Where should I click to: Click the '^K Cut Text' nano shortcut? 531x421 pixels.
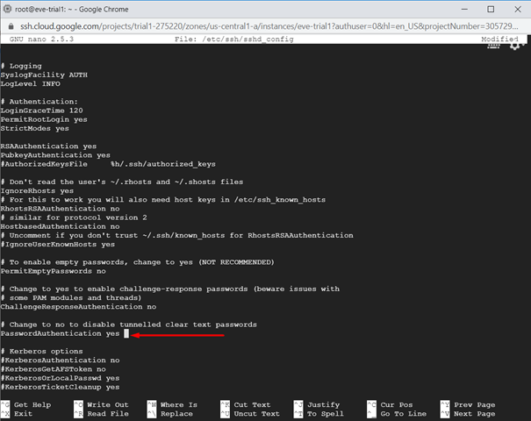246,404
